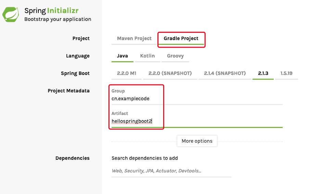The image size is (322, 194).
Task: Select Spring Boot 2.1.4 (SNAPSHOT)
Action: [225, 73]
